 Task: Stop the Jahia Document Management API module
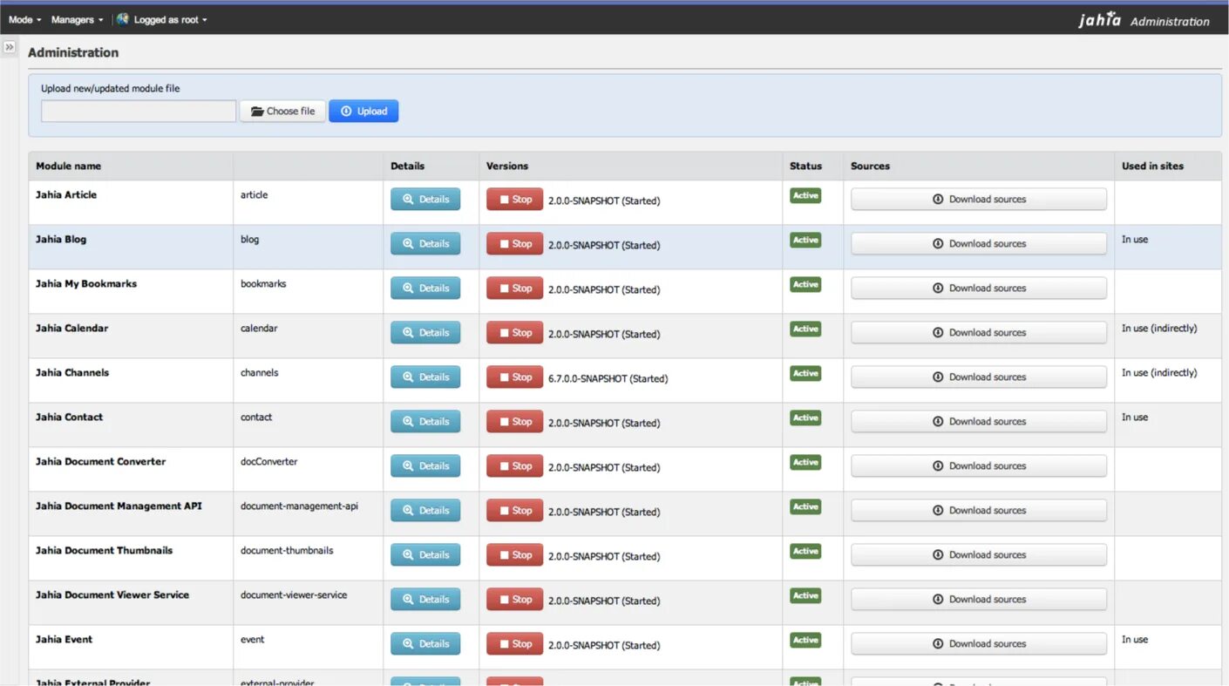pos(514,510)
